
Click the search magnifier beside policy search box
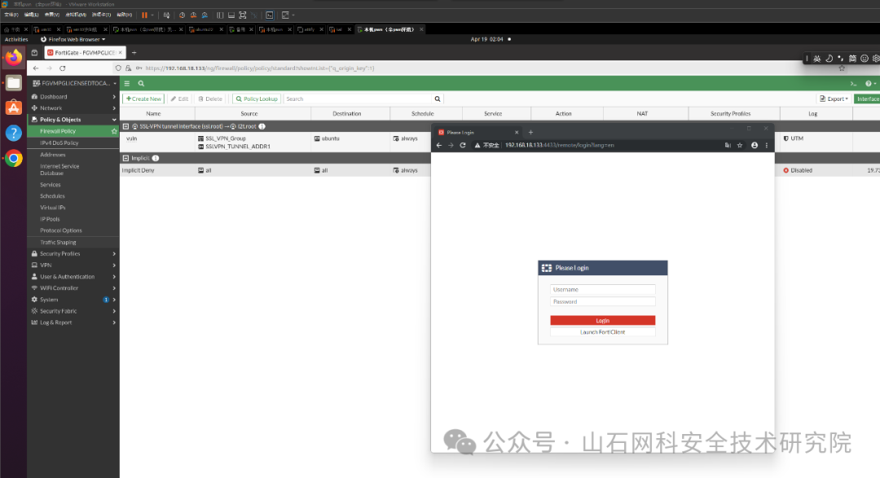coord(438,99)
